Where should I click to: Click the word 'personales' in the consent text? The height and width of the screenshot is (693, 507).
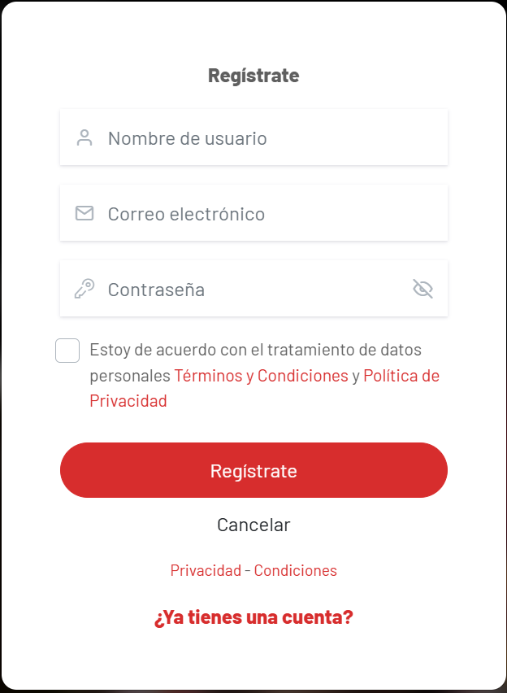point(130,376)
